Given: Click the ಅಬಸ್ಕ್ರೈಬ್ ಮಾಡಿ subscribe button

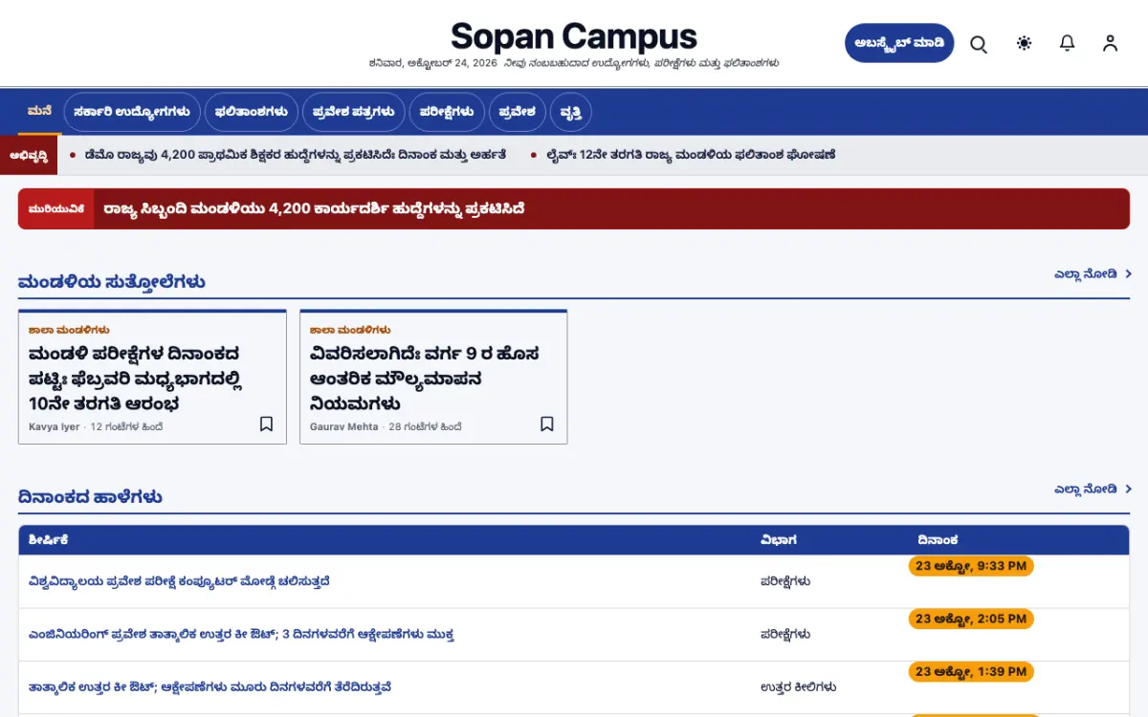Looking at the screenshot, I should click(x=899, y=43).
